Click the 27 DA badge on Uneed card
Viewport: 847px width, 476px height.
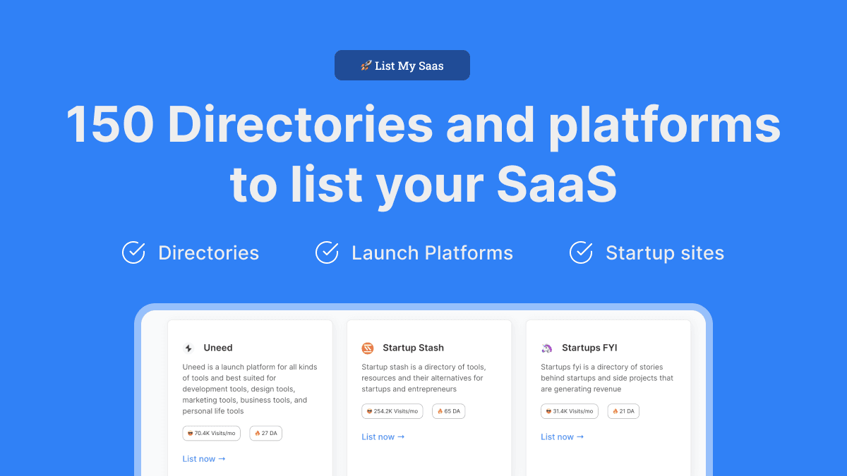(x=266, y=433)
